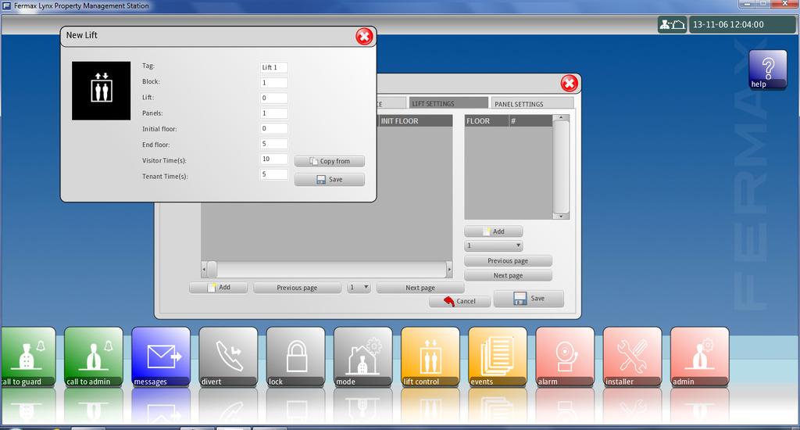Open the page dropdown under FLOOR list
Image resolution: width=800 pixels, height=430 pixels.
(494, 245)
